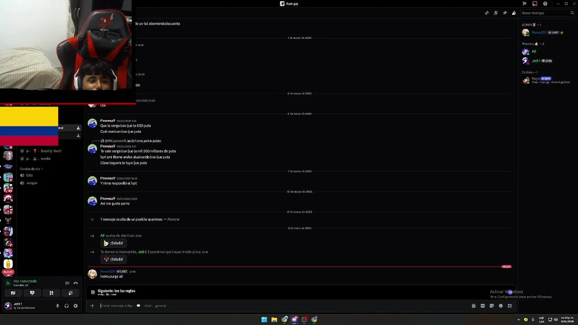Disconnect from voice with the hang-up icon
This screenshot has width=578, height=325.
coord(75,283)
